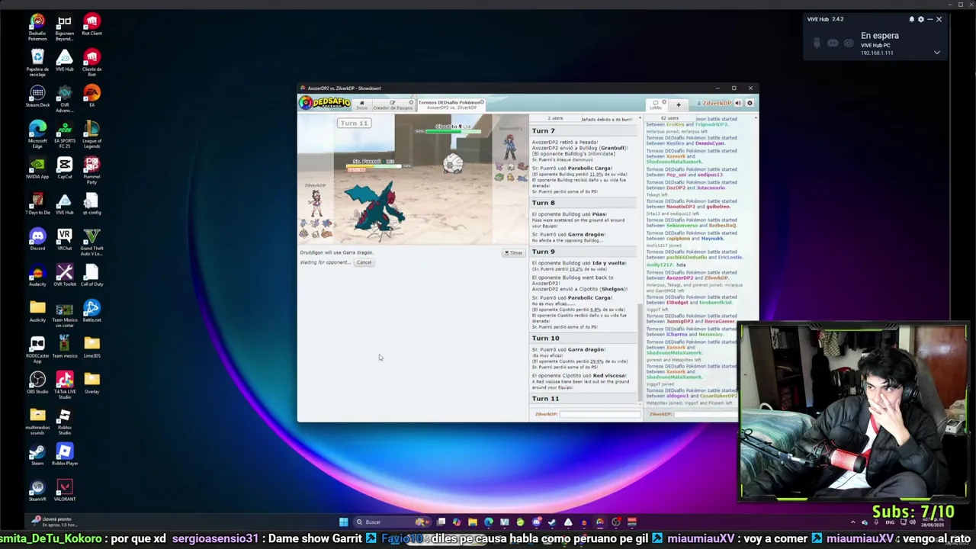Image resolution: width=976 pixels, height=549 pixels.
Task: Click the Jotacanario username link
Action: [x=711, y=188]
